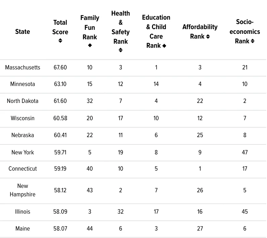Click on the Minnesota state cell
Screen dimensions: 267x238
(x=23, y=84)
